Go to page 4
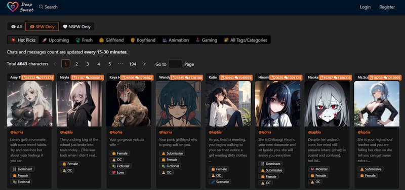 pos(98,64)
